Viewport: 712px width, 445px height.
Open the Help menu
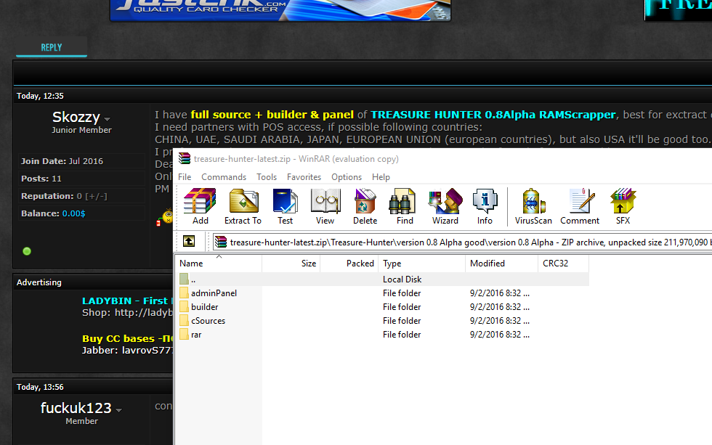pos(381,177)
